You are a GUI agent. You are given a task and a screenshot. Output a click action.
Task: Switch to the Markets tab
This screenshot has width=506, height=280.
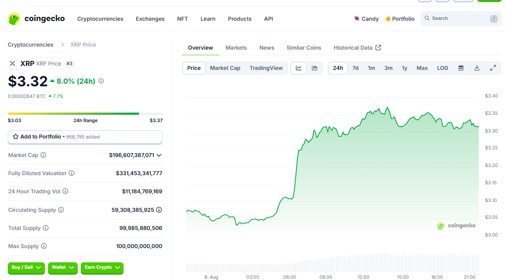pos(236,48)
